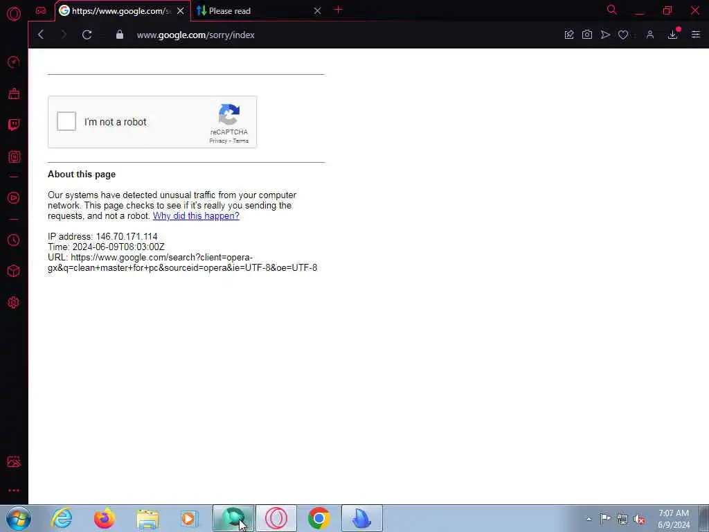Go back to the previous page
Screen dimensions: 709x532
pyautogui.click(x=41, y=35)
